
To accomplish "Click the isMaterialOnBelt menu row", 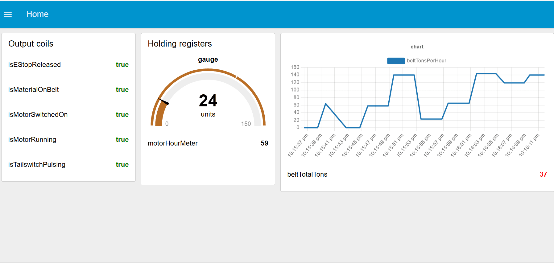I will pyautogui.click(x=33, y=89).
